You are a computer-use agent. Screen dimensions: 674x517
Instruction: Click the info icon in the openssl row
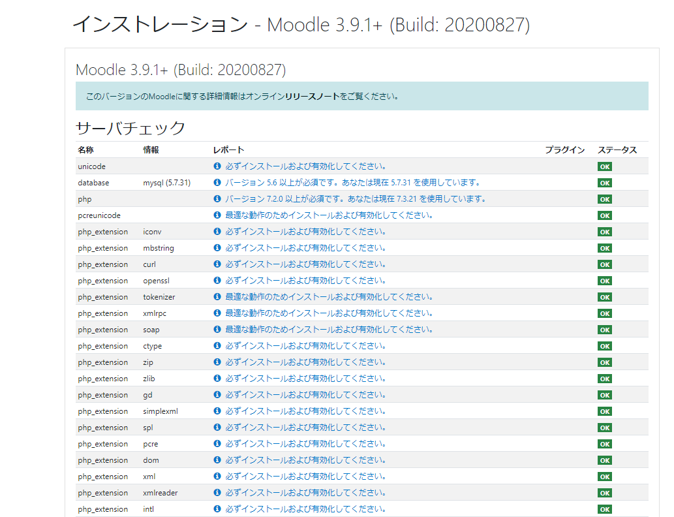pos(217,281)
